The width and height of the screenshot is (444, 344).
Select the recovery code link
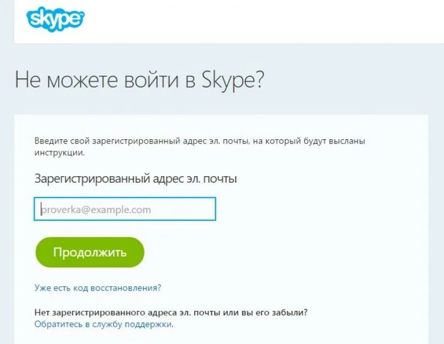(x=97, y=287)
